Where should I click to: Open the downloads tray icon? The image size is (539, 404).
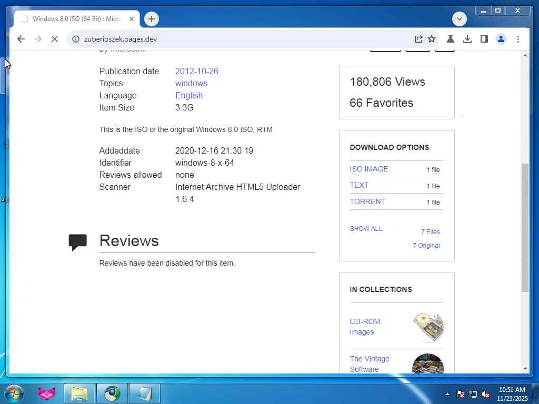coord(467,39)
